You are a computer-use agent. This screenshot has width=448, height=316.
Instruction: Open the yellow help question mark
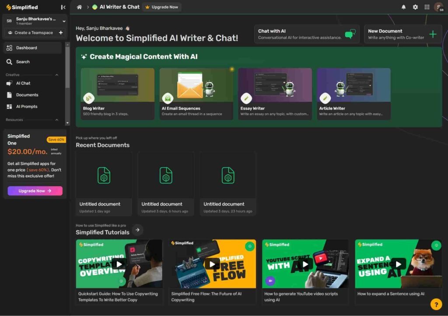pyautogui.click(x=436, y=304)
